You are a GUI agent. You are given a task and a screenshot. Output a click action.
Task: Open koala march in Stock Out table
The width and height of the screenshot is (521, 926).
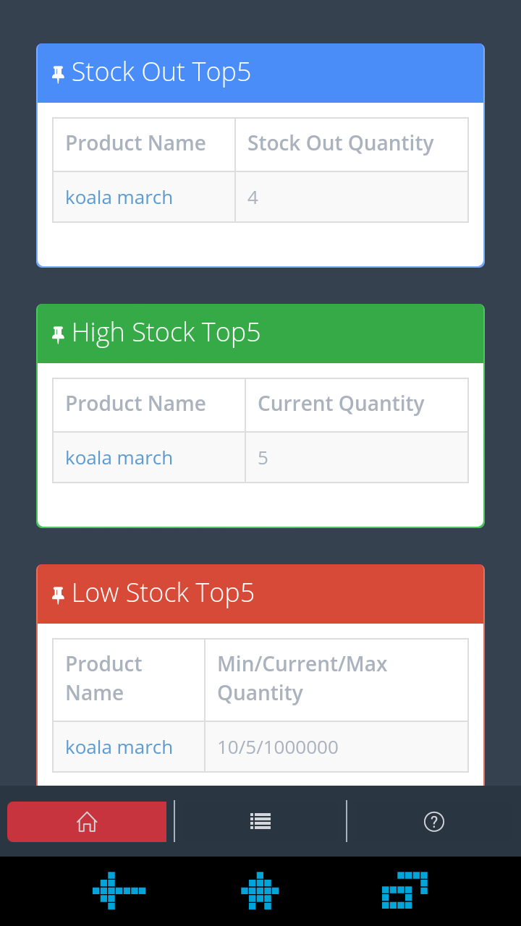[119, 197]
